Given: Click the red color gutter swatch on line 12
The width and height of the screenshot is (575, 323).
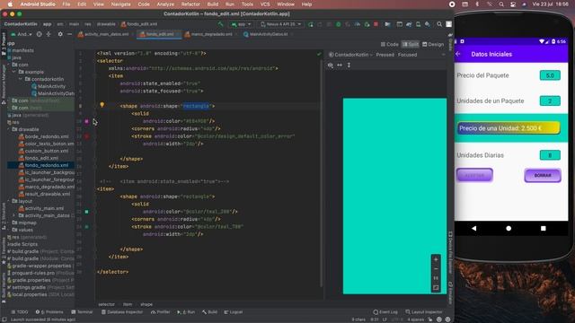Looking at the screenshot, I should click(87, 136).
